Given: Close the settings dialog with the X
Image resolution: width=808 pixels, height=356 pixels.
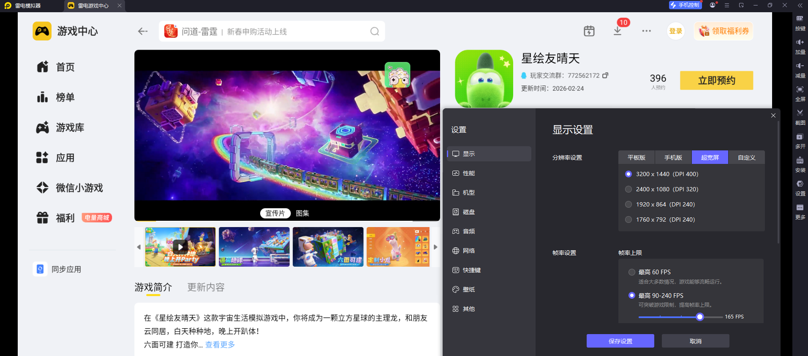Looking at the screenshot, I should (773, 115).
